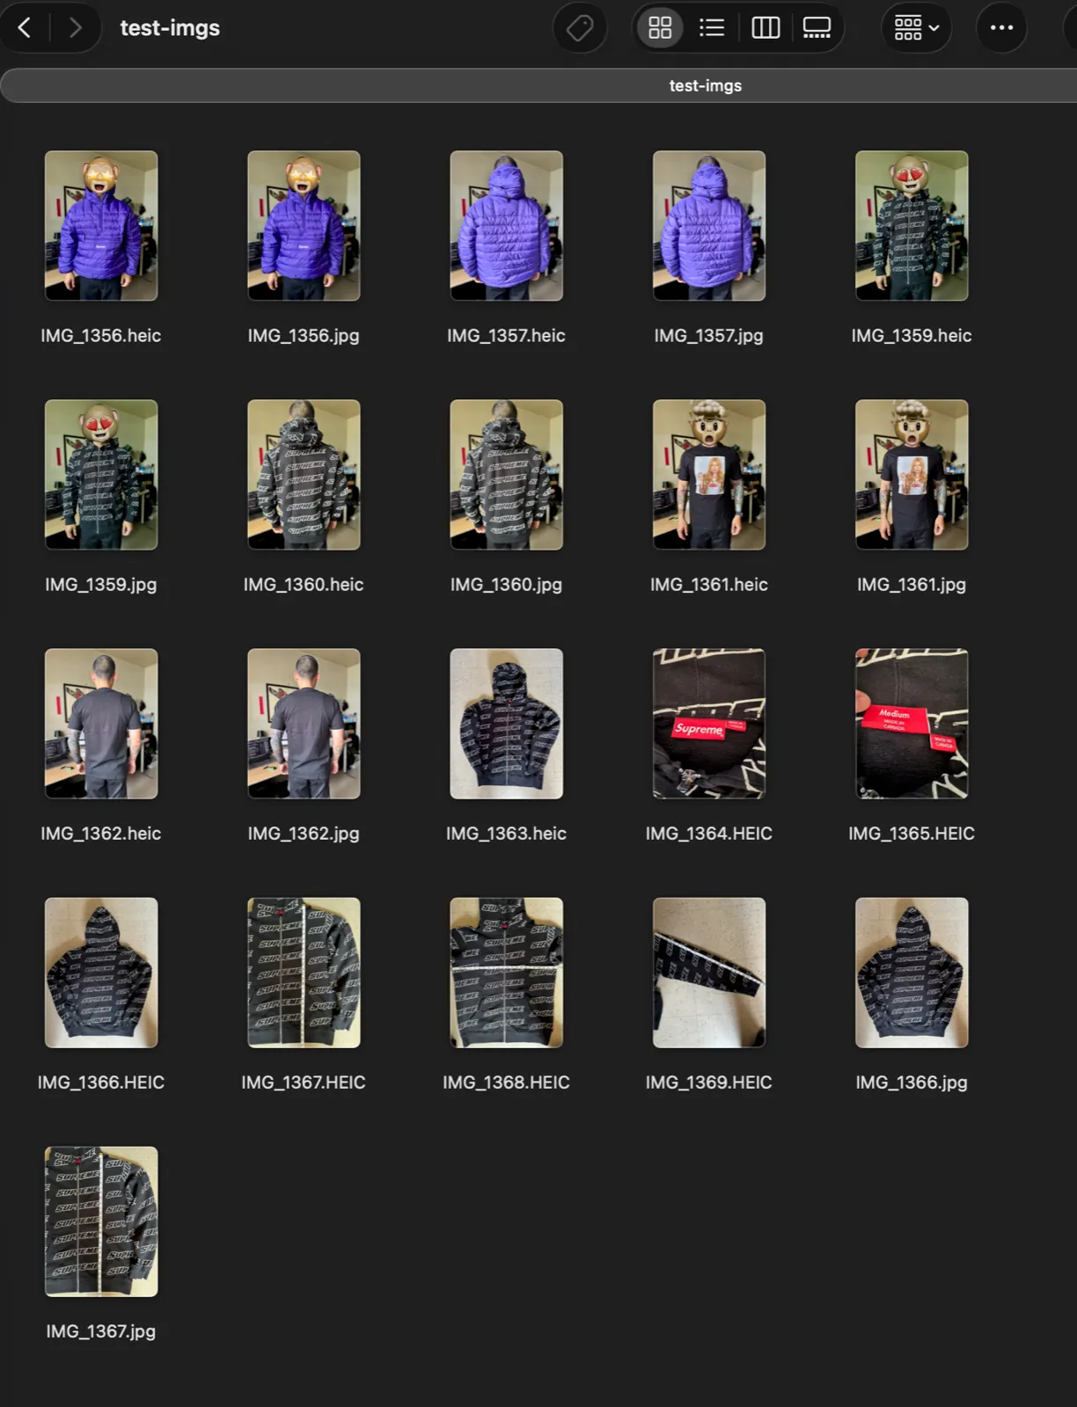Switch to gallery view
This screenshot has width=1077, height=1407.
point(817,28)
